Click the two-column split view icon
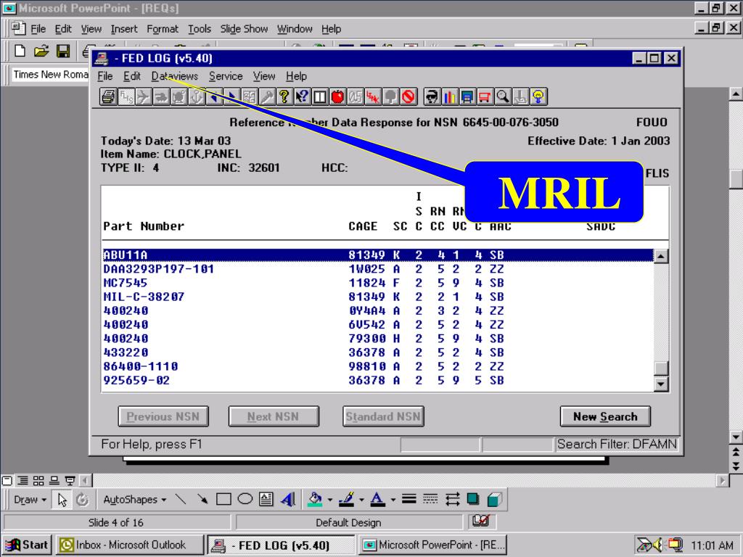This screenshot has height=557, width=743. pos(319,96)
